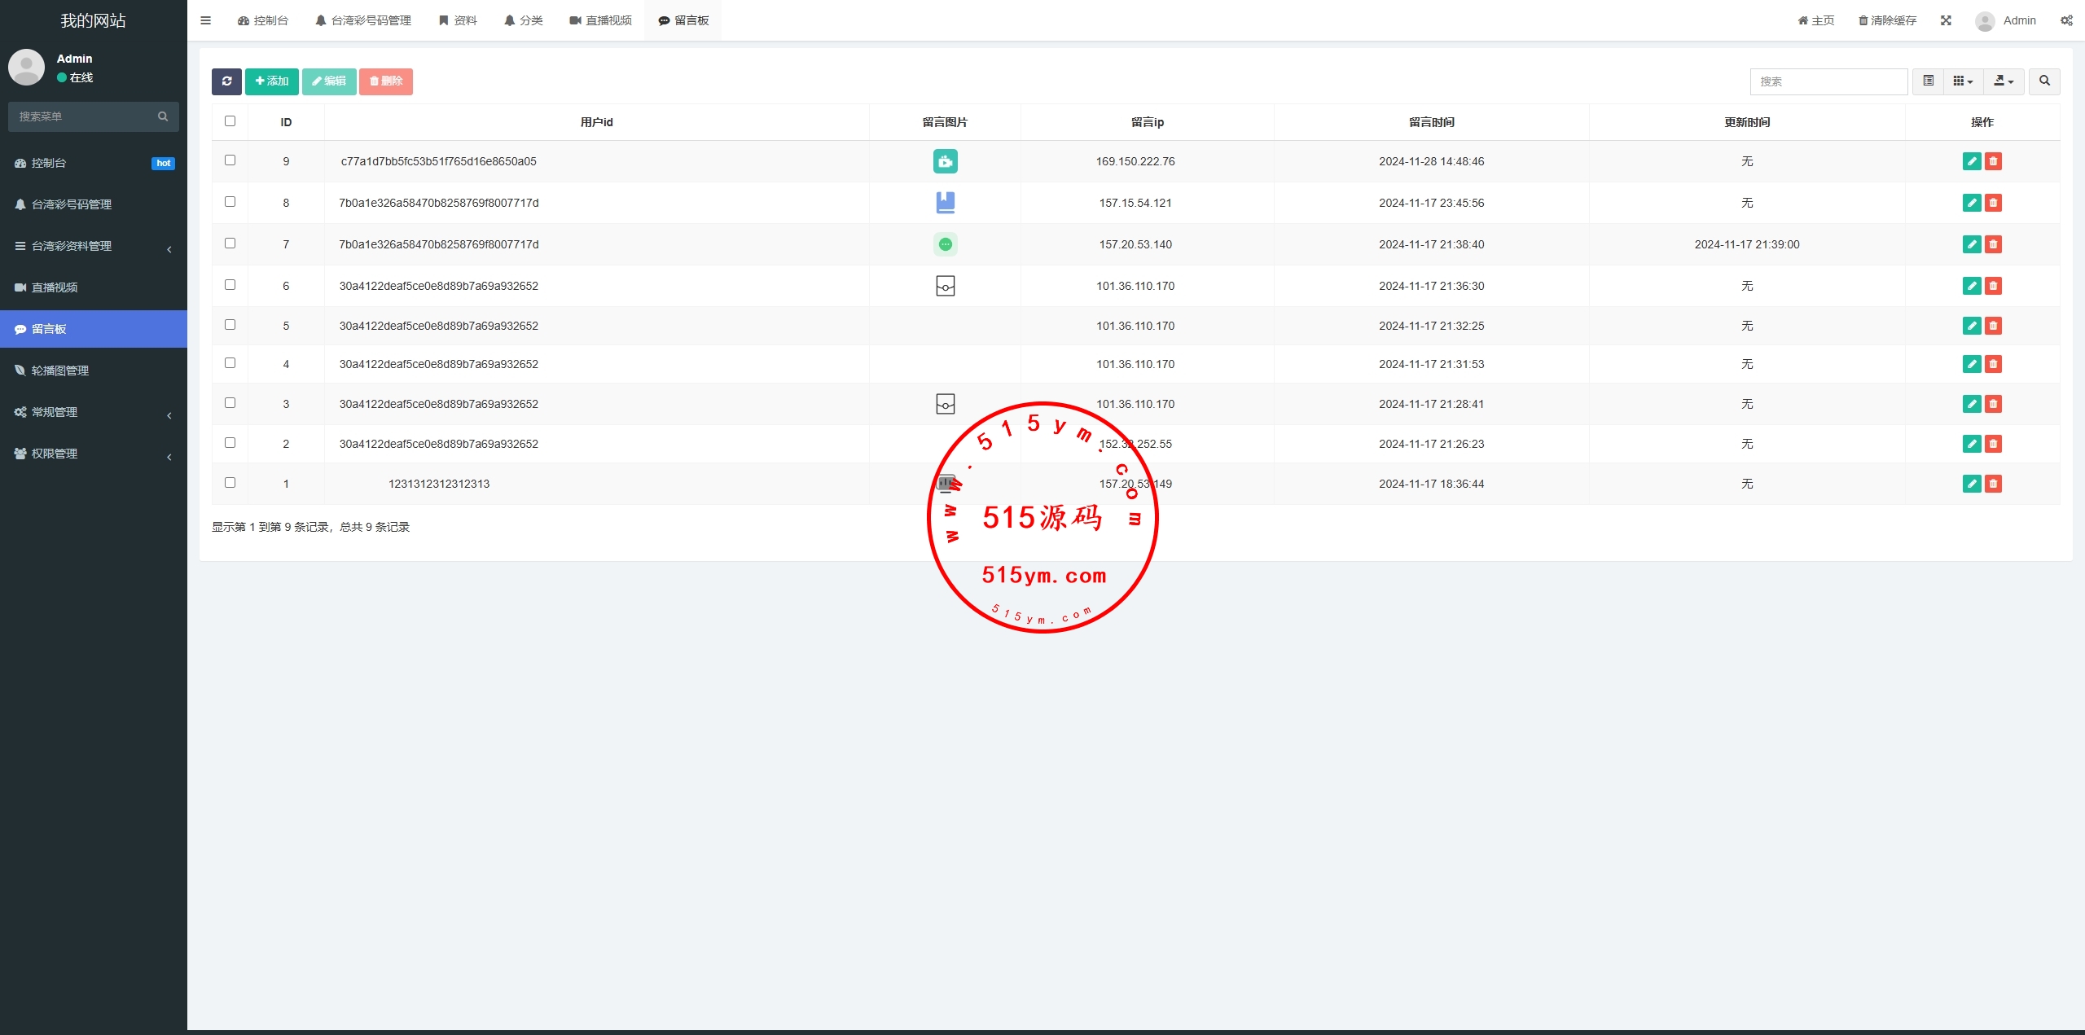Click the 清除缓存 clear cache link
Viewport: 2085px width, 1035px height.
(x=1887, y=20)
